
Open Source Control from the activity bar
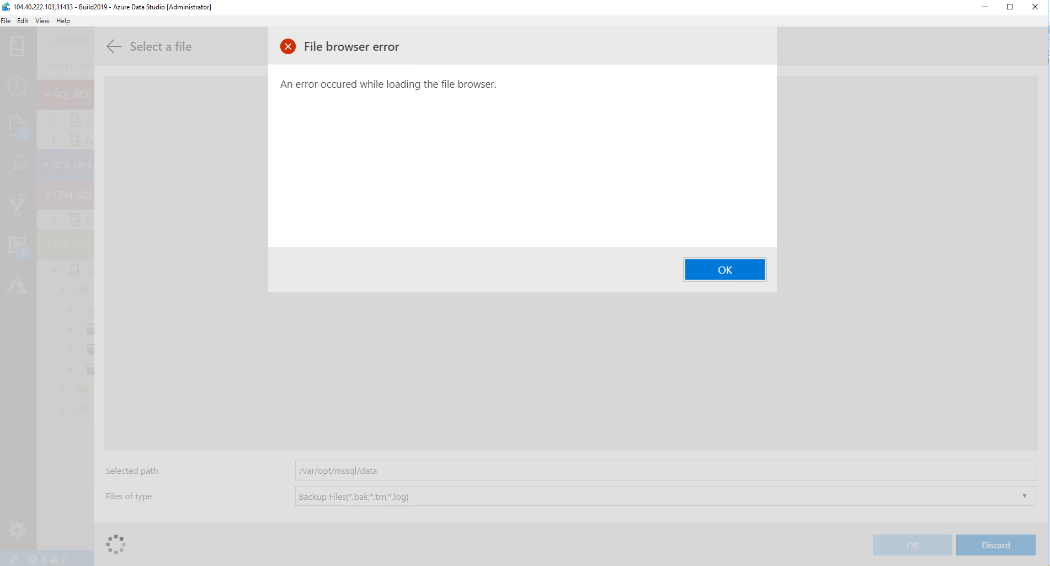tap(17, 205)
